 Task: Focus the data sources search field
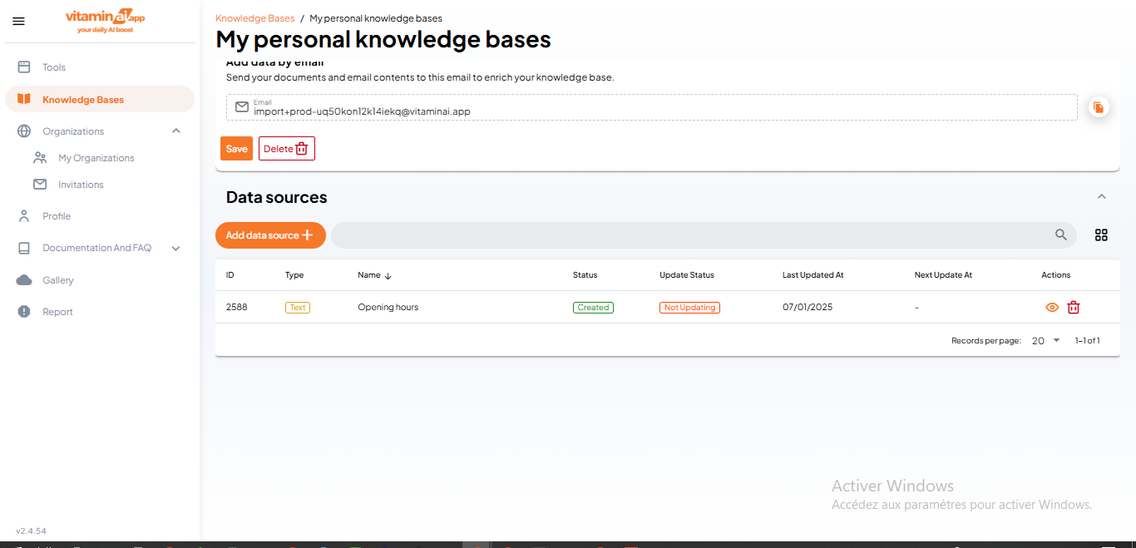point(690,235)
